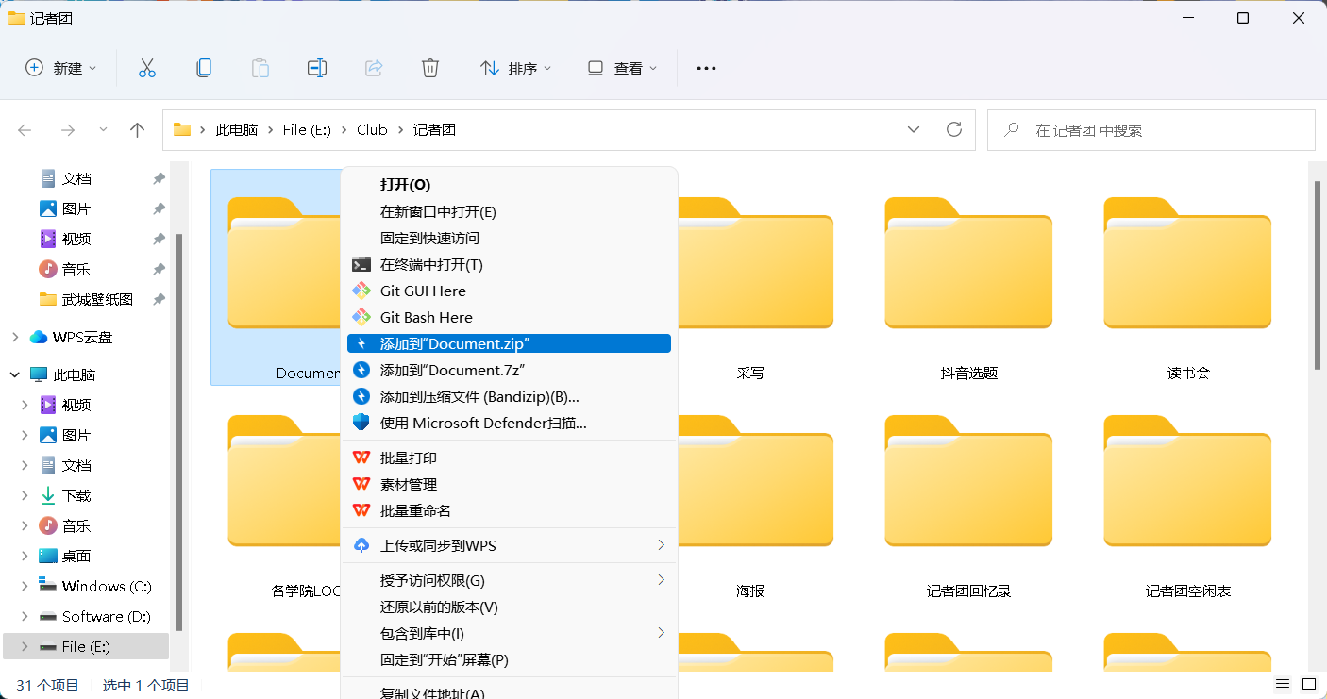Expand the WPS云盘 tree node
Image resolution: width=1327 pixels, height=699 pixels.
[x=14, y=338]
